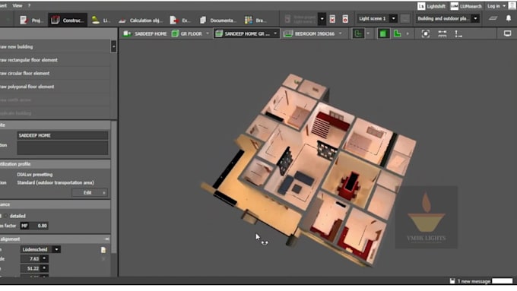Open the 1 new message notification
Screen dimensions: 517x291
(x=474, y=281)
